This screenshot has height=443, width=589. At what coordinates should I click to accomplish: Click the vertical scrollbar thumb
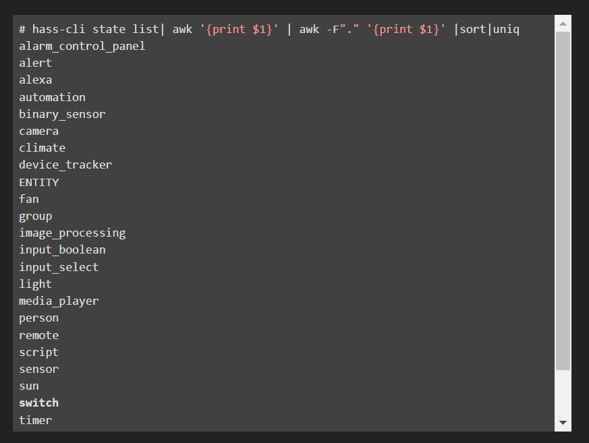click(563, 200)
